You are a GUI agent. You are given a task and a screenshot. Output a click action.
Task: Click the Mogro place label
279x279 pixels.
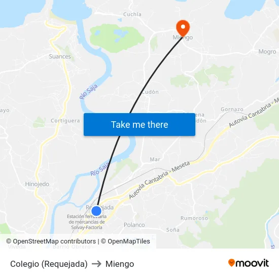pyautogui.click(x=267, y=52)
